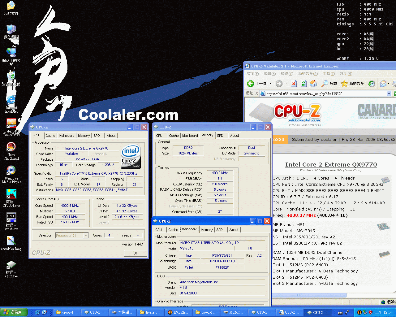Open the 我的電腦 desktop icon
This screenshot has width=396, height=317.
(x=11, y=32)
